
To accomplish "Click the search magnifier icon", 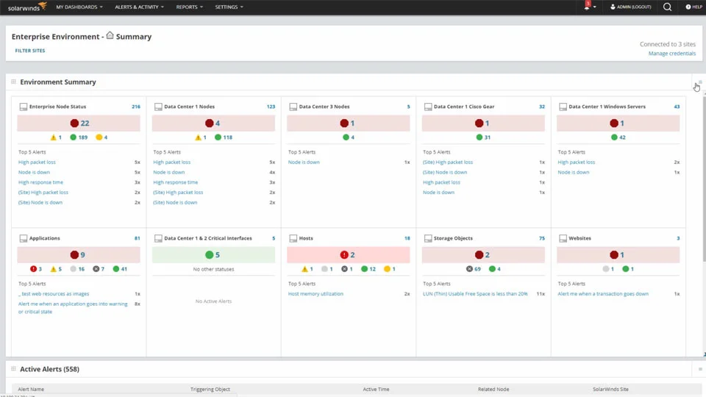I will [x=667, y=7].
